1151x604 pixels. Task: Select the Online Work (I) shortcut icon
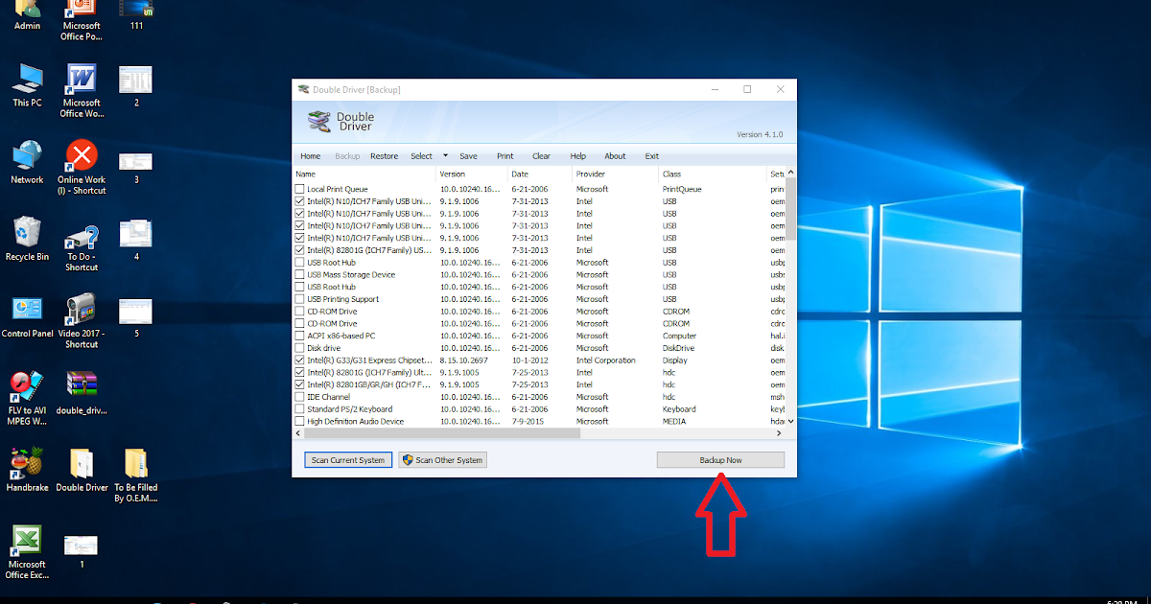click(x=82, y=168)
